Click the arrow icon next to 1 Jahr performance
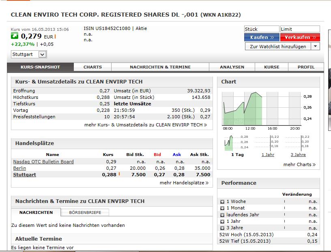Screen dimensions: 331x252 [x=221, y=221]
